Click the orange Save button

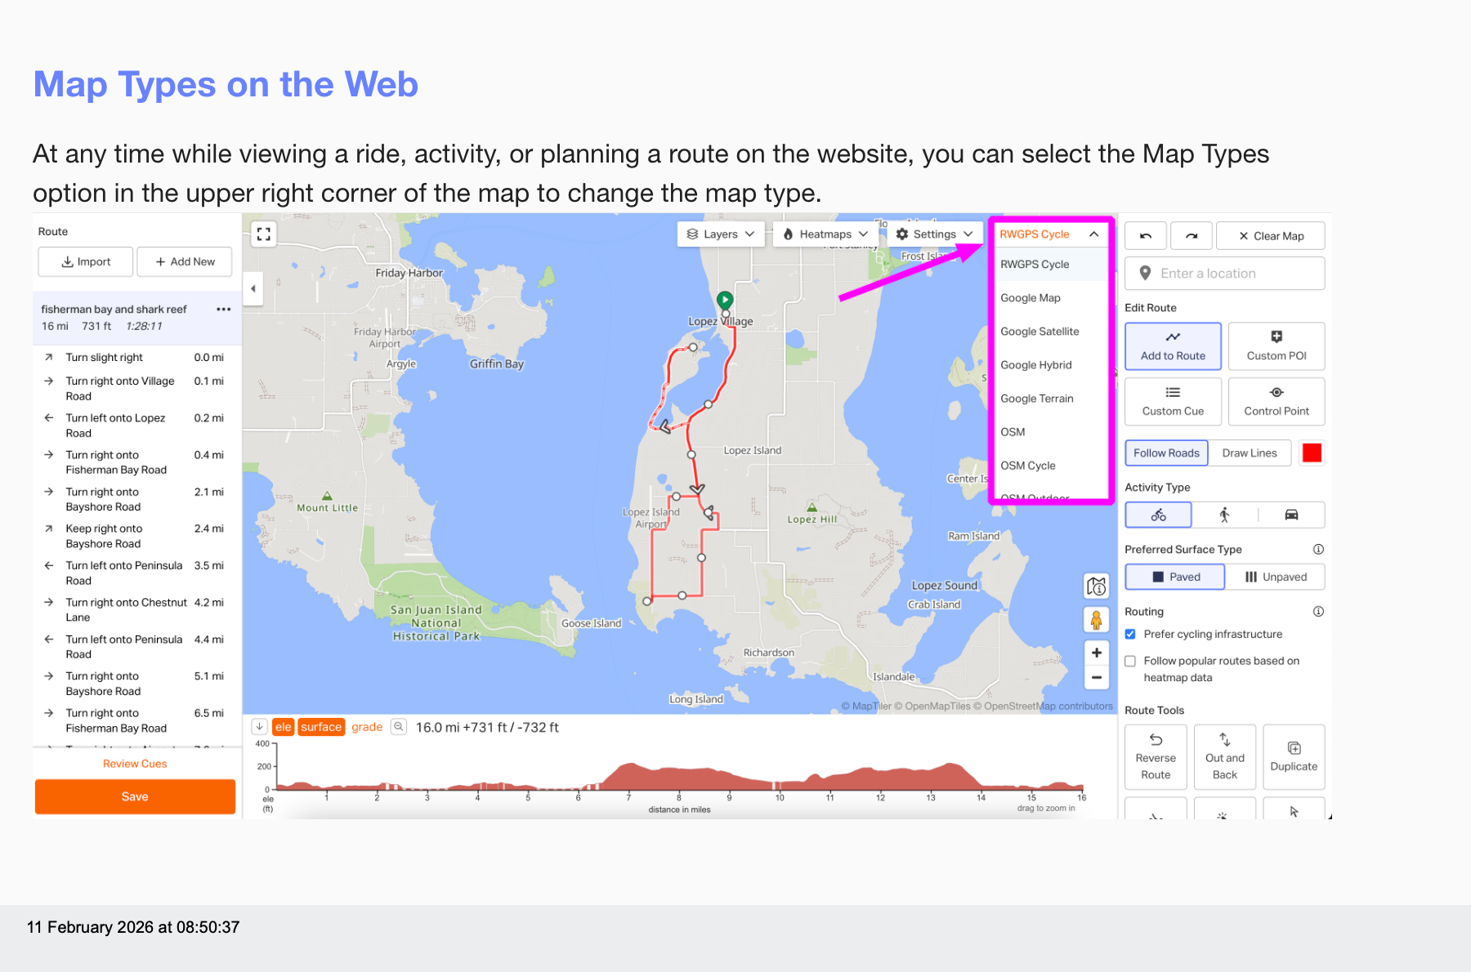tap(135, 797)
